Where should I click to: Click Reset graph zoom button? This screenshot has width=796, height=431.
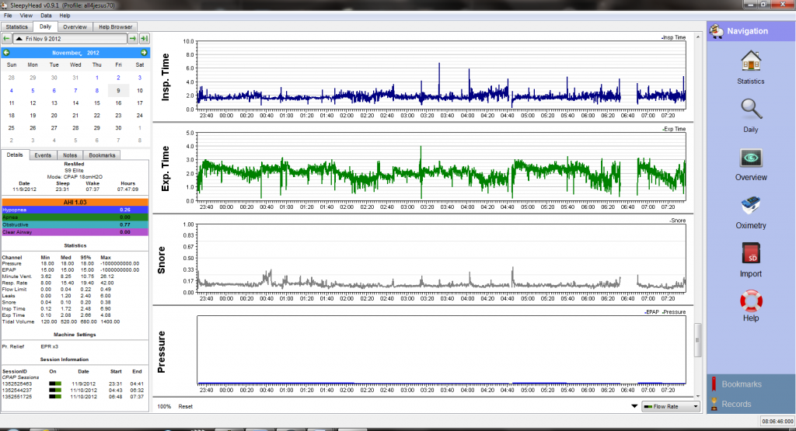pyautogui.click(x=185, y=407)
